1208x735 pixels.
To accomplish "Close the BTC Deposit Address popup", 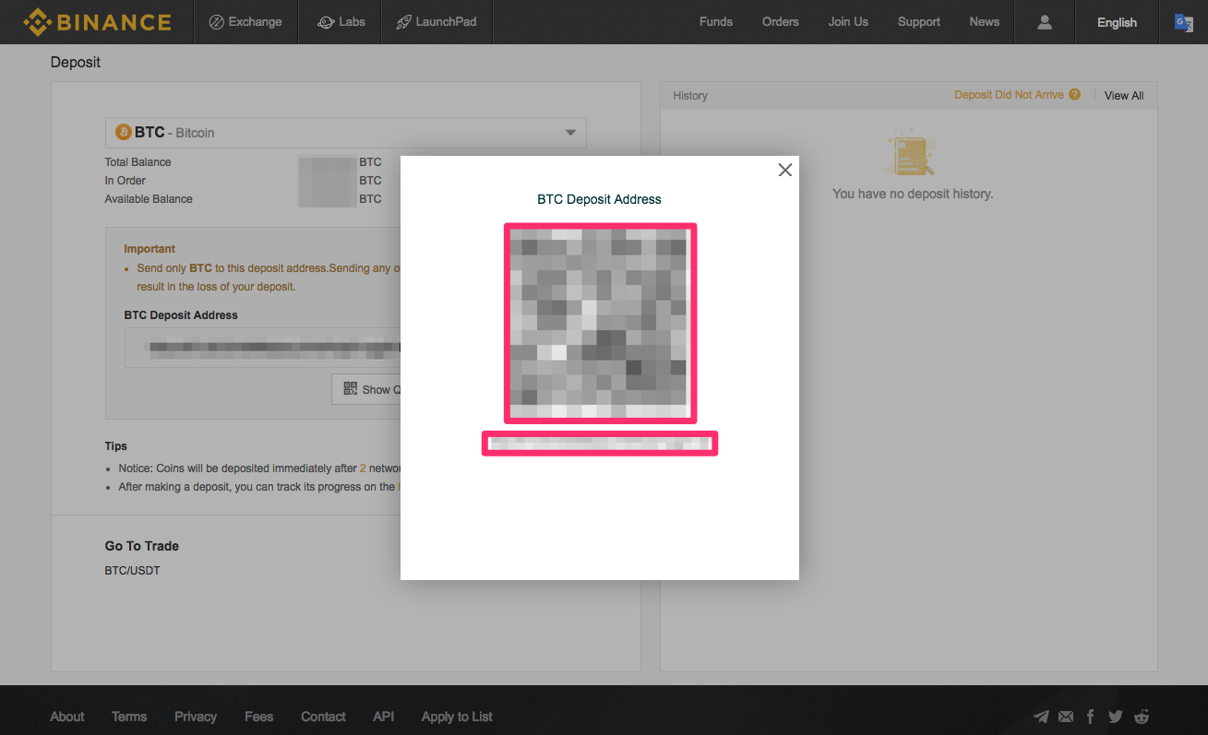I will tap(785, 170).
